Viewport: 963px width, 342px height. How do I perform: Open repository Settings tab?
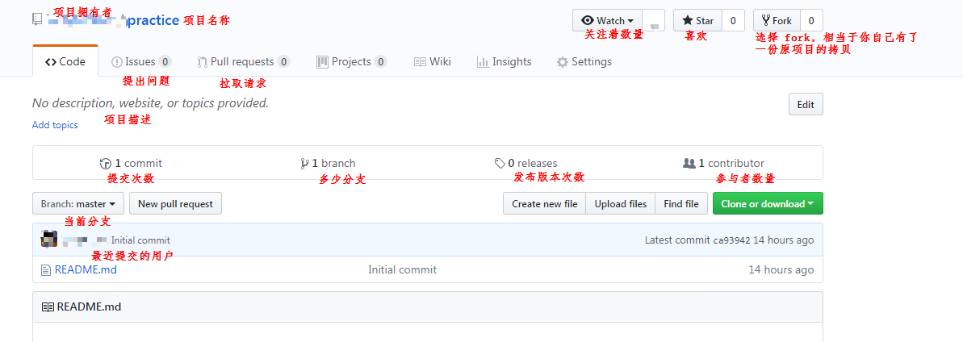click(584, 61)
